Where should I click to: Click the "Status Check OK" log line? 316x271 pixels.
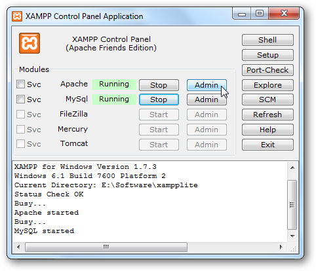point(49,194)
